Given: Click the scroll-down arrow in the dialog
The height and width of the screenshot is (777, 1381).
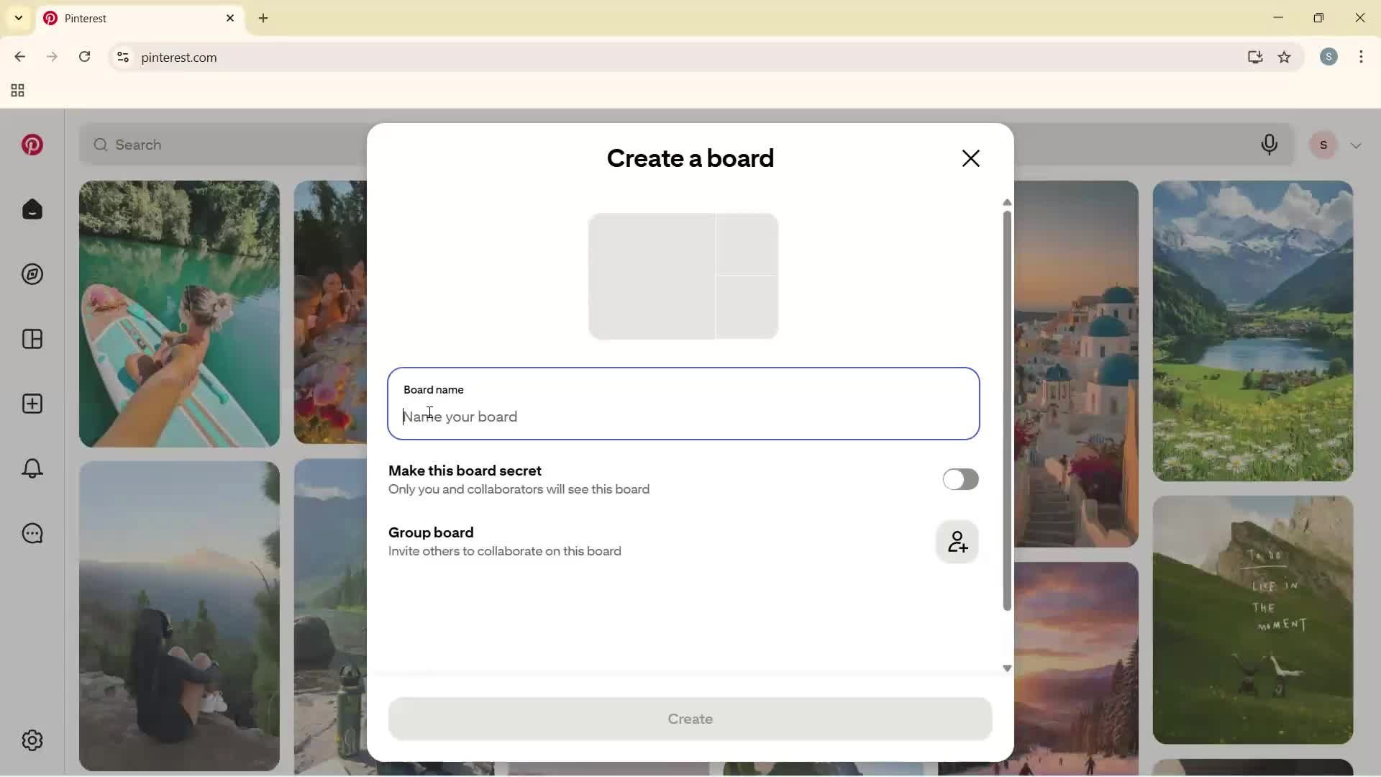Looking at the screenshot, I should 1007,668.
